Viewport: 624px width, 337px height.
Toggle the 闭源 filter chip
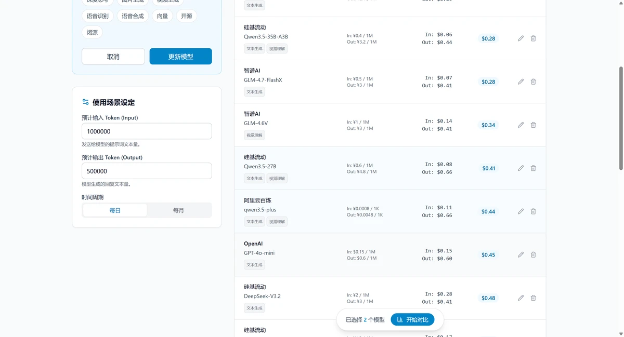[x=92, y=32]
